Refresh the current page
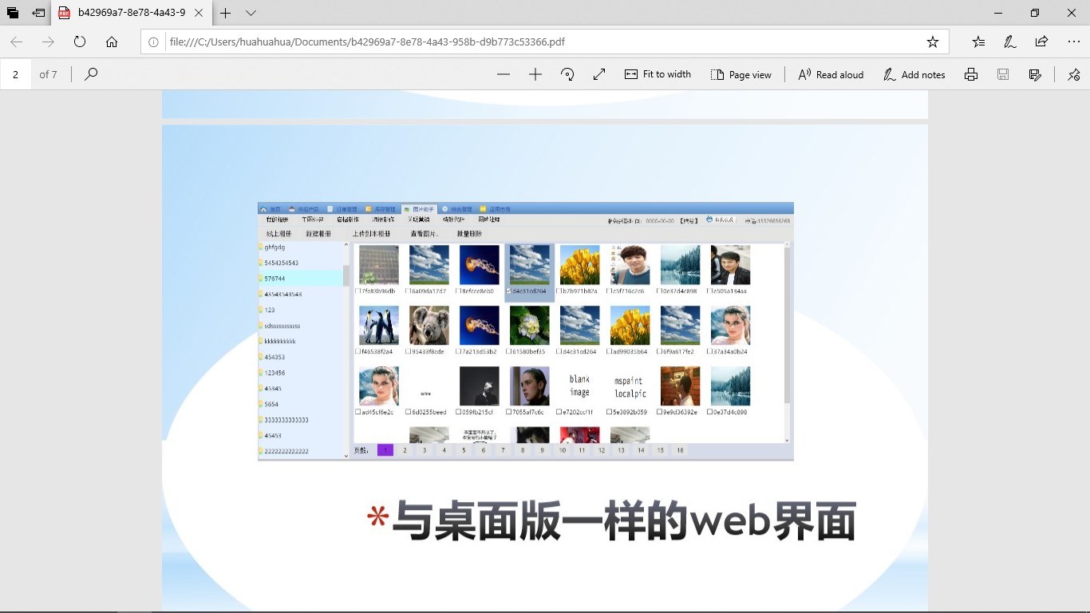Image resolution: width=1090 pixels, height=613 pixels. (x=80, y=42)
